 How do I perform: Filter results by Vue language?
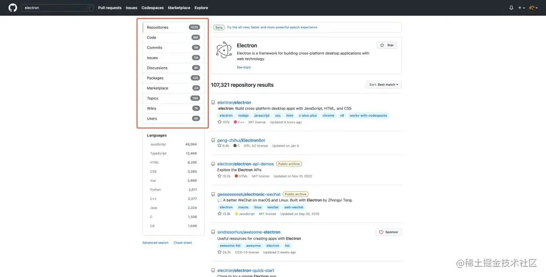tap(173, 180)
